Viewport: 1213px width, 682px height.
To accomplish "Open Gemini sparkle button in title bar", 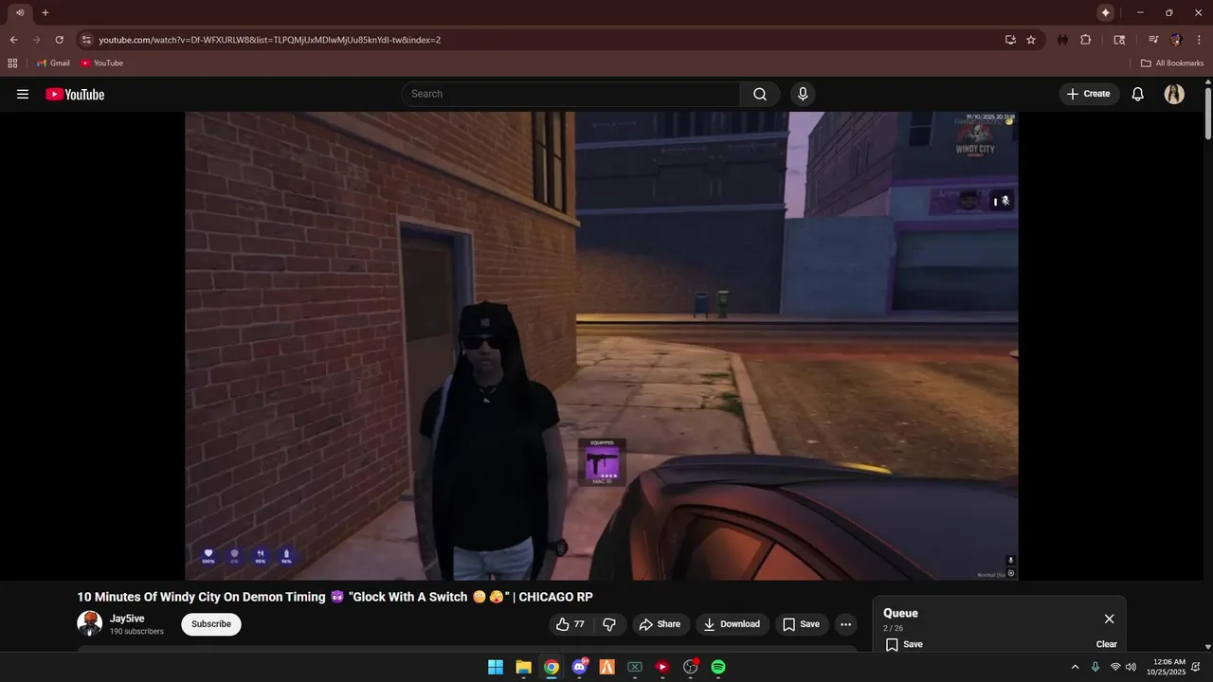I will pos(1105,12).
